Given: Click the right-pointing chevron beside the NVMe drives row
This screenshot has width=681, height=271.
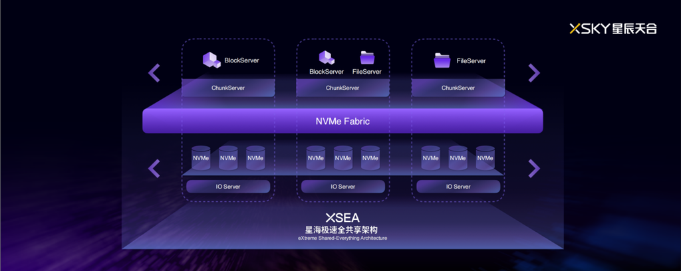Looking at the screenshot, I should tap(534, 168).
